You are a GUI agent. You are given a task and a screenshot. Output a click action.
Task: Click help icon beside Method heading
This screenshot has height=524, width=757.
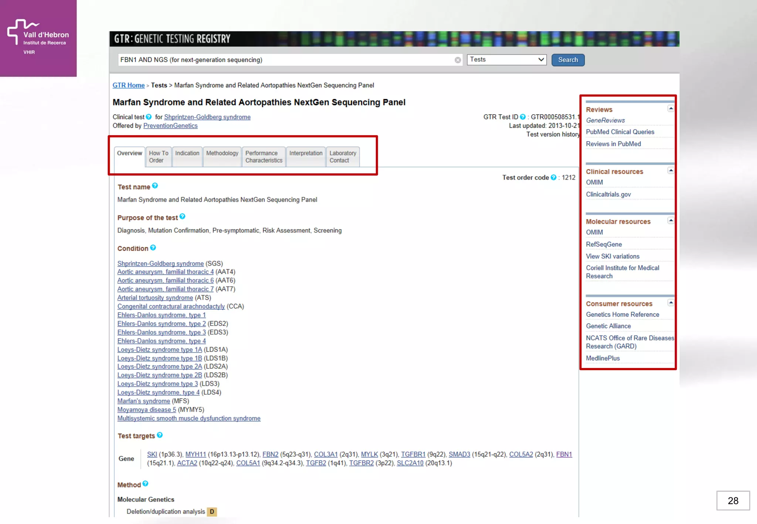point(145,484)
